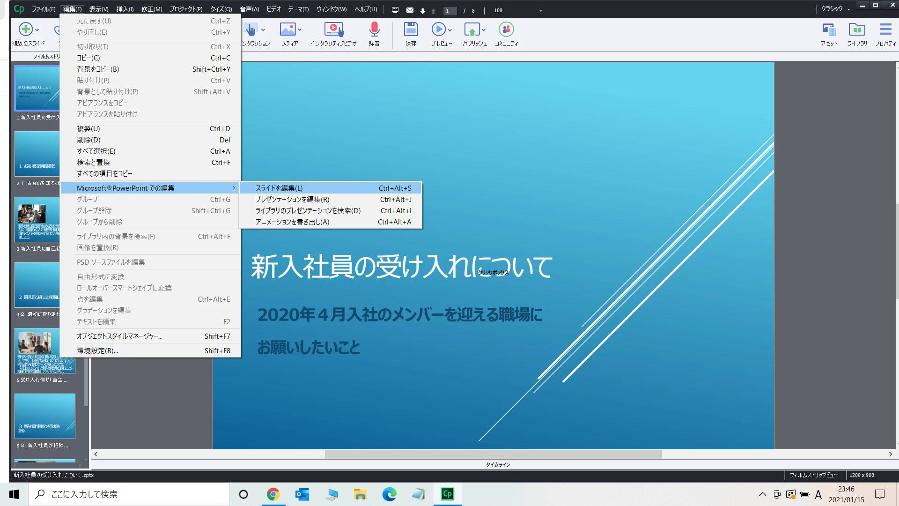Expand the Publish (パブリッシュ) dropdown arrow

484,30
